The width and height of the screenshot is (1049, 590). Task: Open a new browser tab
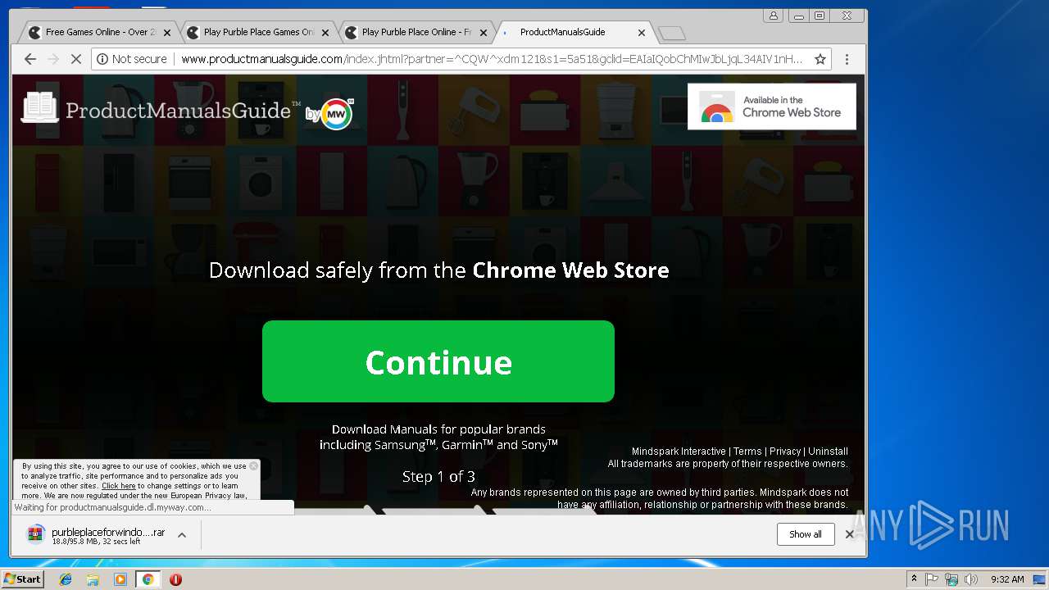672,34
